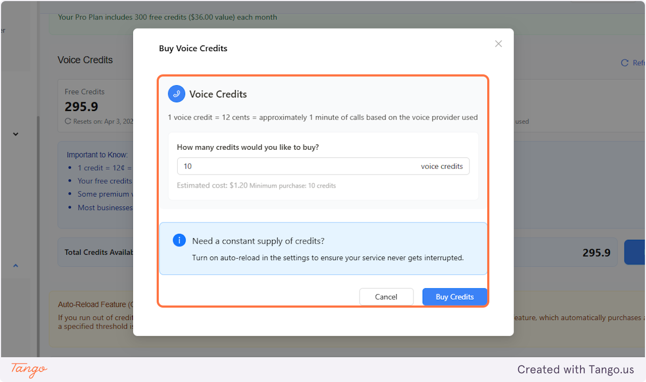Click the blue info circle icon
Image resolution: width=646 pixels, height=382 pixels.
(179, 240)
